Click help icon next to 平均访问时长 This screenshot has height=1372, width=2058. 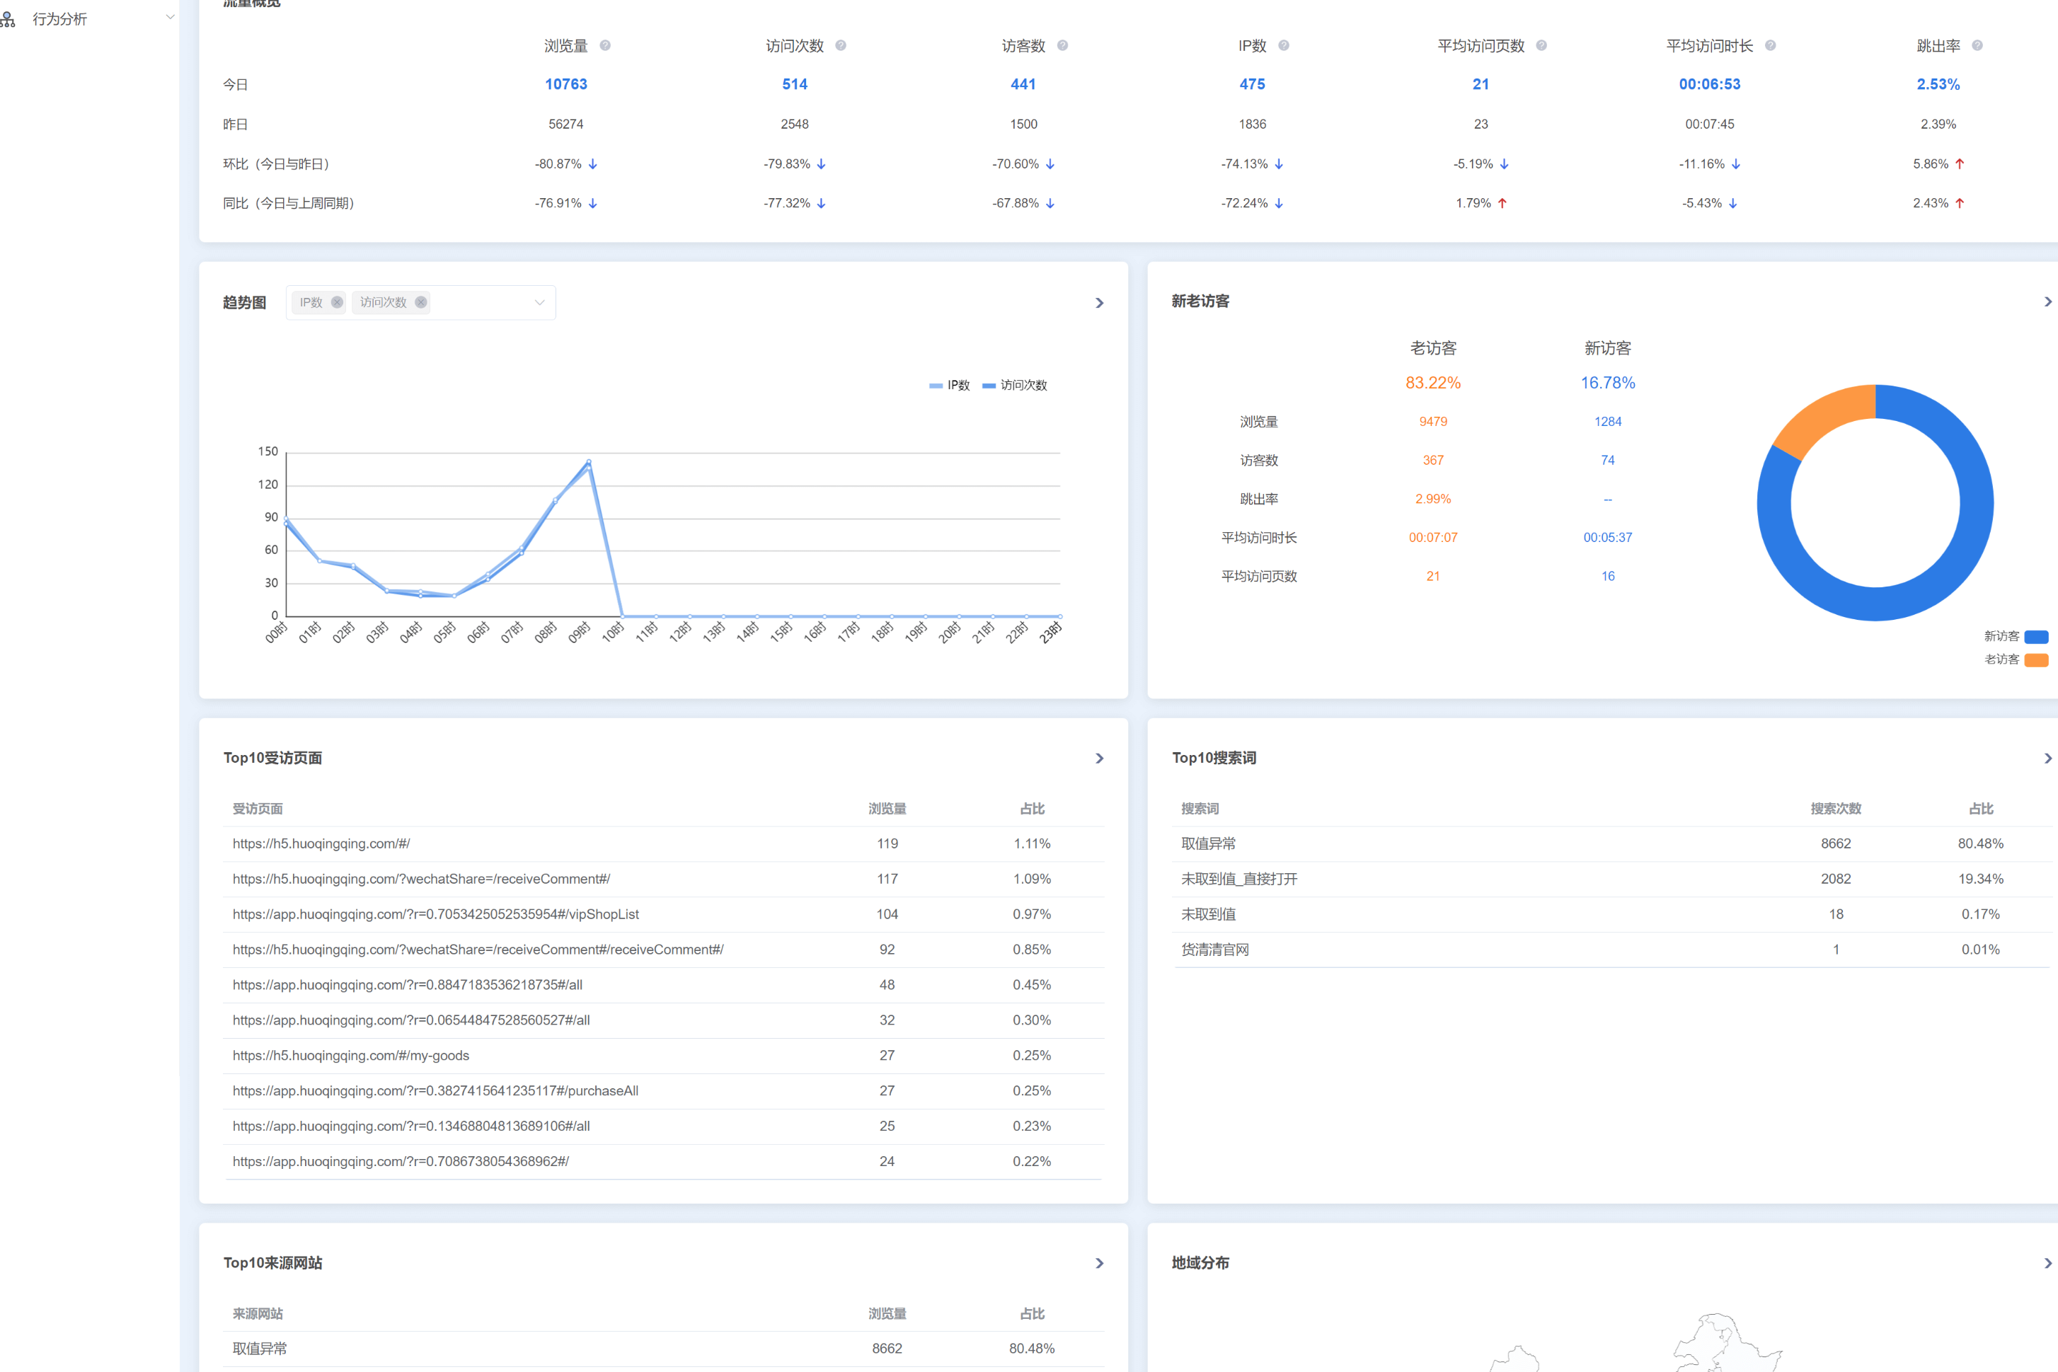point(1770,45)
